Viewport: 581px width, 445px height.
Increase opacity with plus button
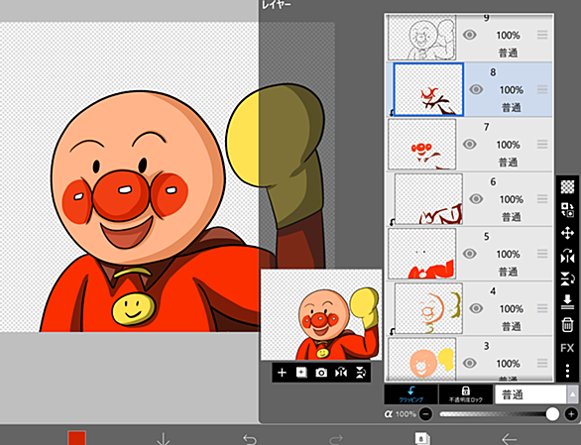(571, 414)
